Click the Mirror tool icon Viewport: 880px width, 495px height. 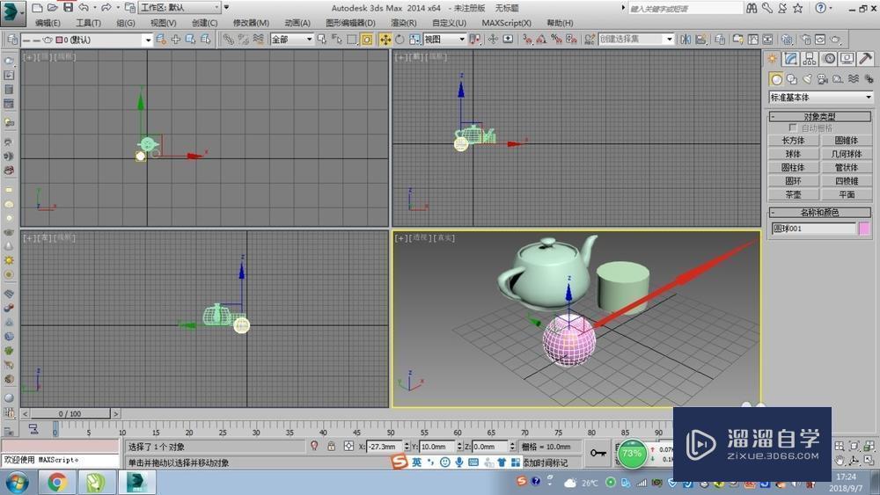pyautogui.click(x=686, y=40)
